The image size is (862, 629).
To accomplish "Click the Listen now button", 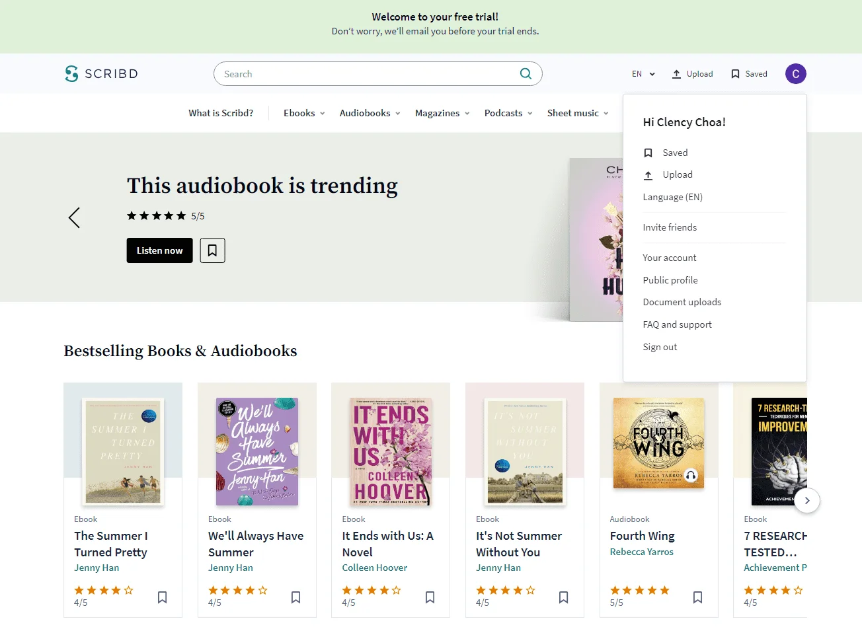I will coord(159,250).
